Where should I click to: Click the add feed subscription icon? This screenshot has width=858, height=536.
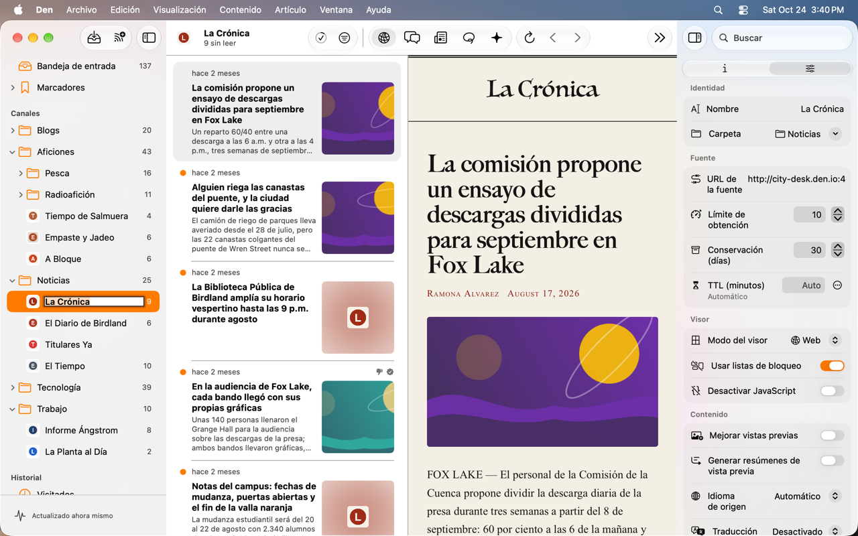tap(119, 38)
